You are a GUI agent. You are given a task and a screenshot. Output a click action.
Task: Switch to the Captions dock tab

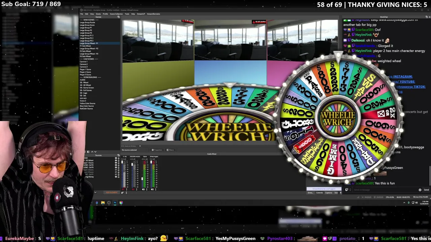[329, 193]
